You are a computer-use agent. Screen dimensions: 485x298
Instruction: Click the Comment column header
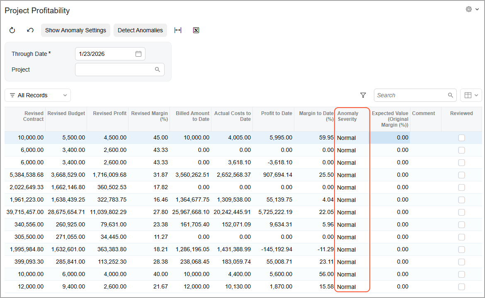[426, 119]
